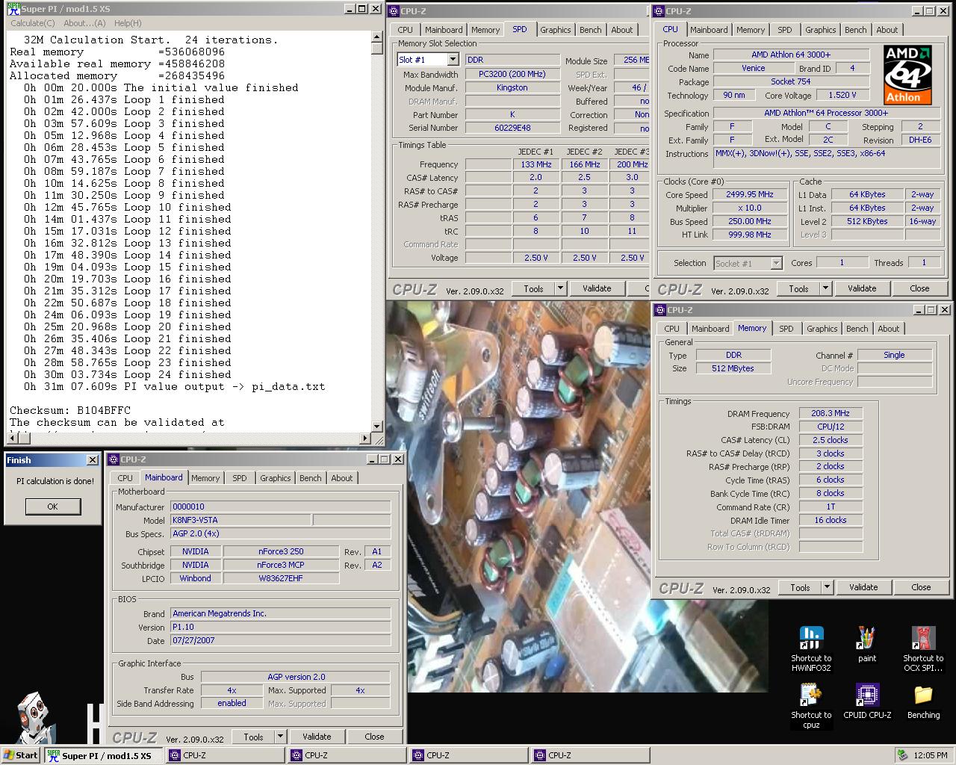Click 'Loop 24 finished' line in Super PI
Screen dimensions: 956x765
click(128, 374)
